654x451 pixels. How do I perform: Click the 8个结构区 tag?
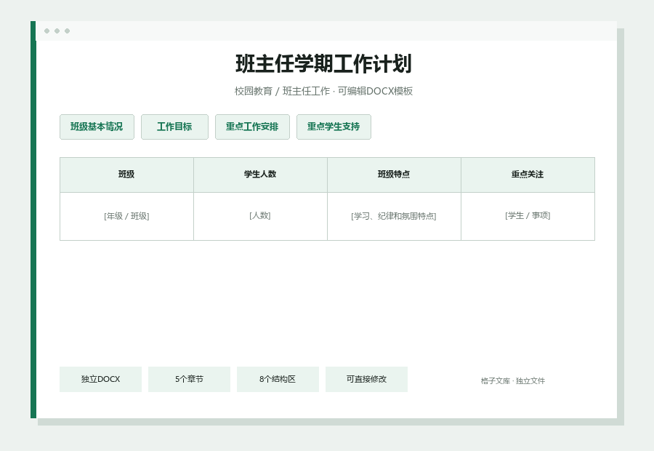[278, 379]
